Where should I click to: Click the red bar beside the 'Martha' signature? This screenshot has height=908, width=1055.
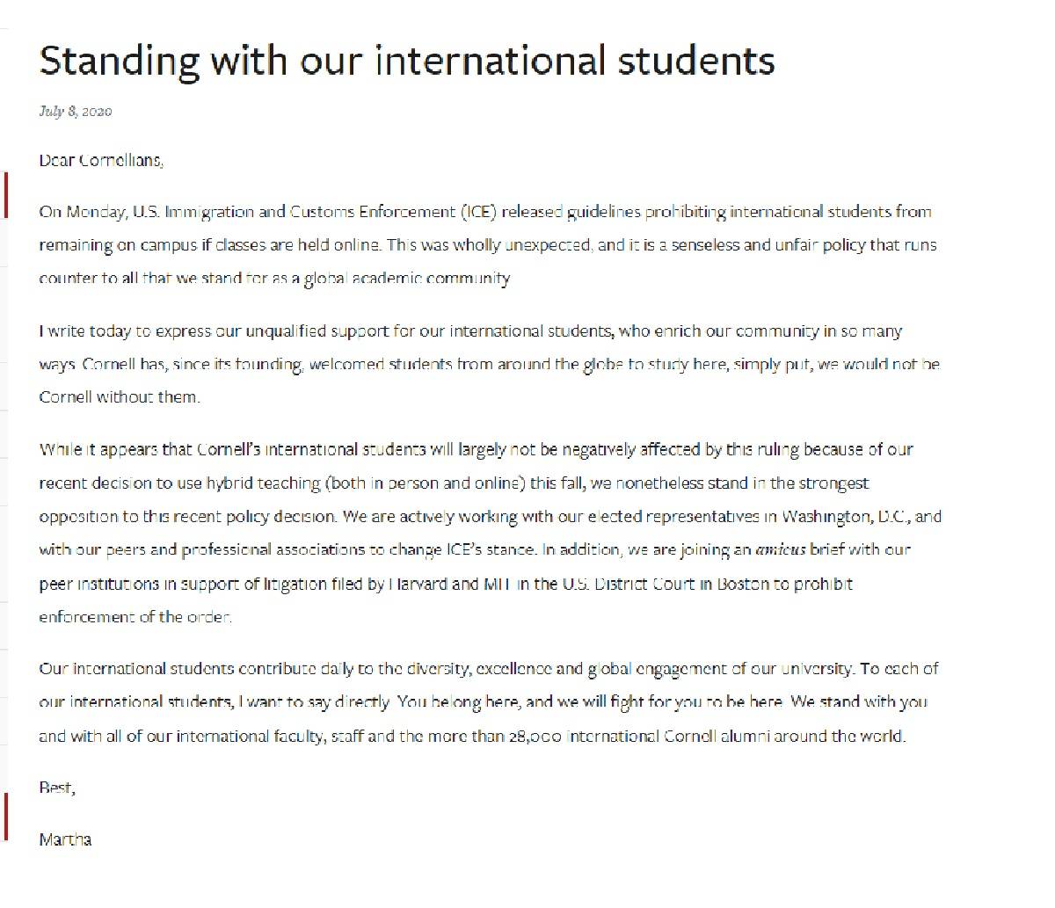(5, 816)
